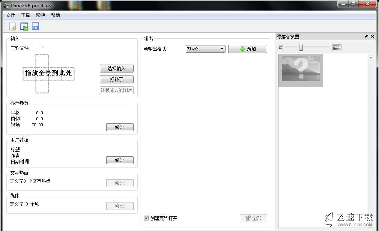Click the 全部 output button
The image size is (379, 231).
(x=253, y=218)
